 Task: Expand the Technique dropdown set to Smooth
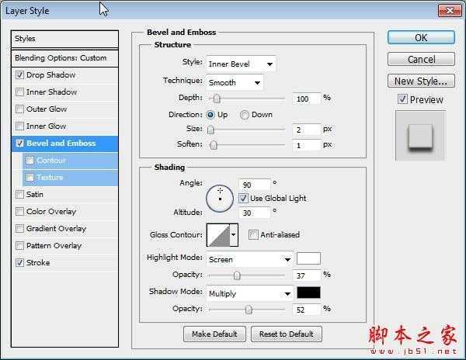click(x=235, y=81)
